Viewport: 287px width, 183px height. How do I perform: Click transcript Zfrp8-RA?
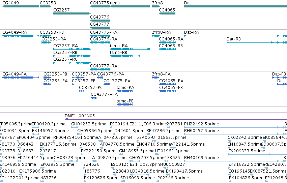(156, 36)
